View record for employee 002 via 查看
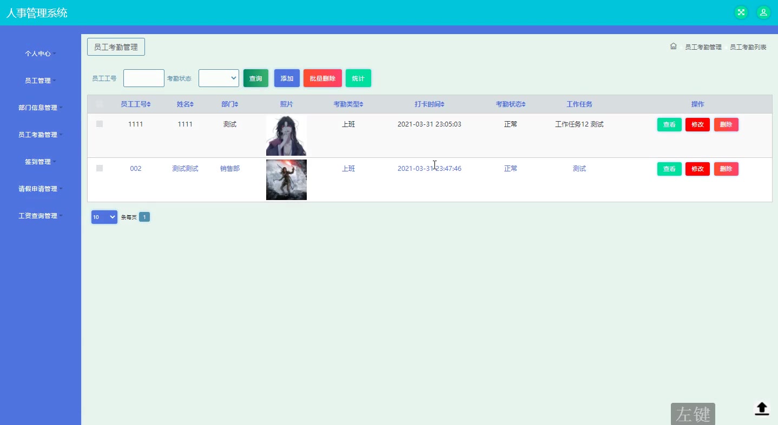The image size is (778, 425). click(x=669, y=169)
